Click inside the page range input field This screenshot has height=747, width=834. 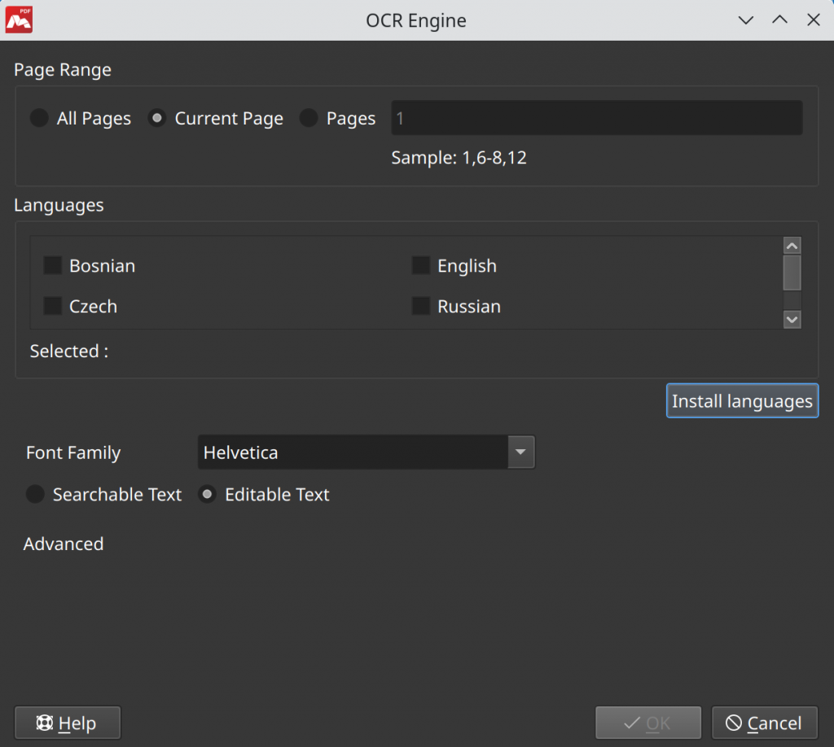tap(596, 118)
